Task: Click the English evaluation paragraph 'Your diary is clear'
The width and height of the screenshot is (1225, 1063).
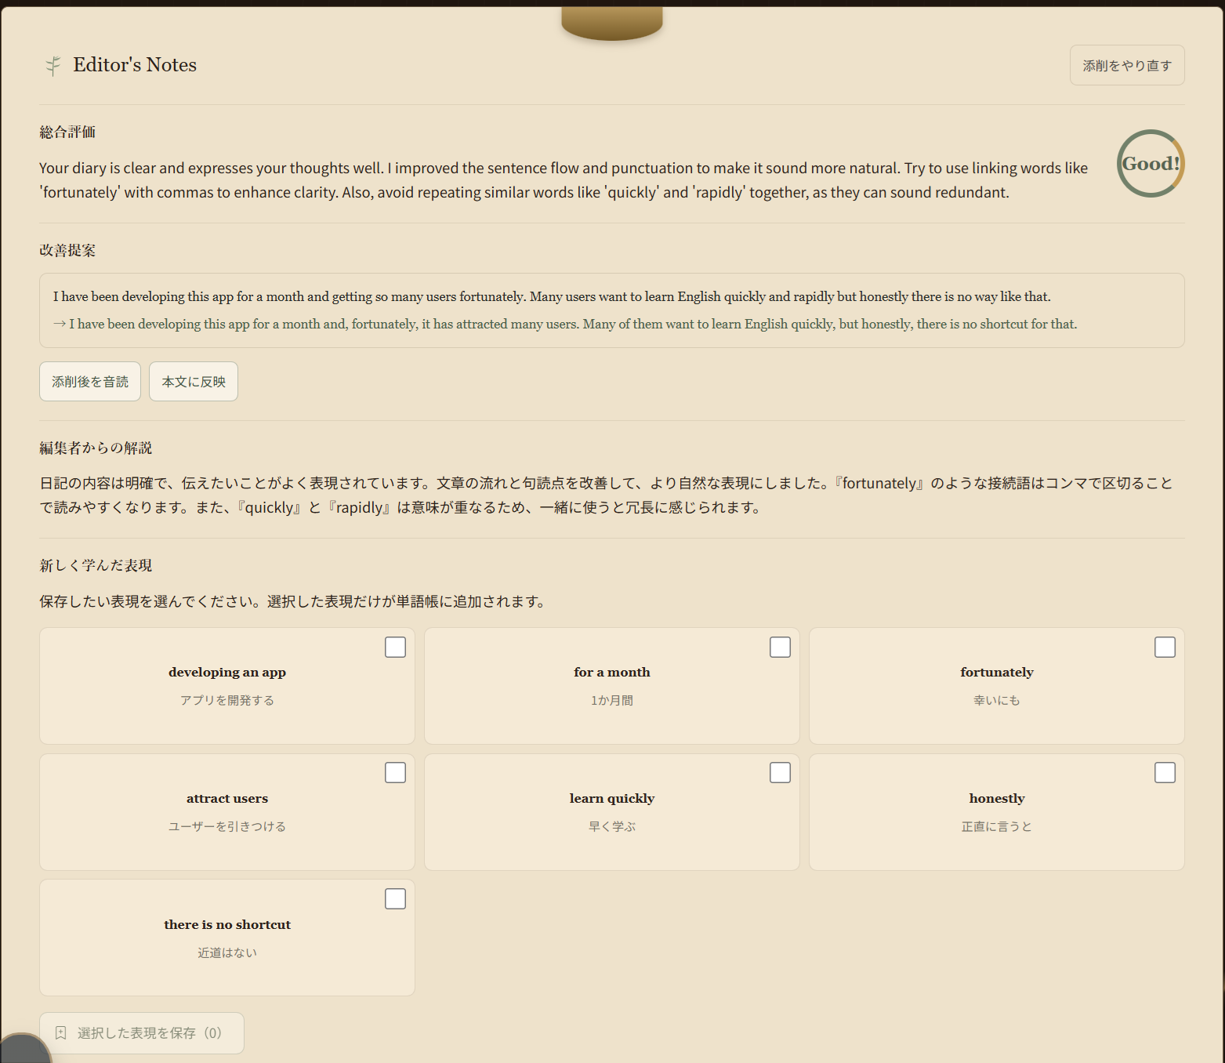Action: coord(564,180)
